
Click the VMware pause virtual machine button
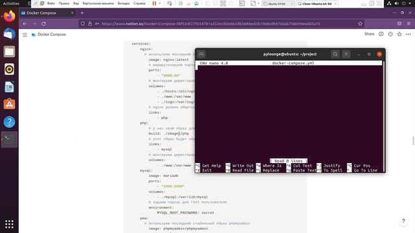(x=154, y=3)
